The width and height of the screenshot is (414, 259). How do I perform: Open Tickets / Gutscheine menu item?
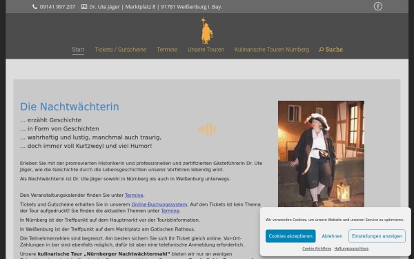click(120, 50)
